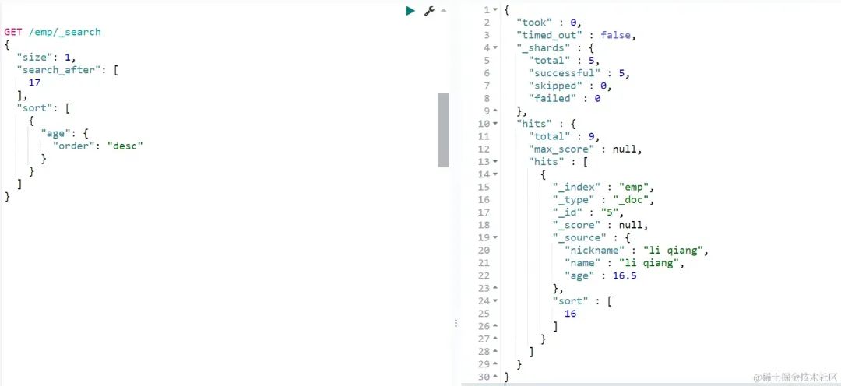841x386 pixels.
Task: Click the "name" : "li qiang" line
Action: [x=625, y=263]
